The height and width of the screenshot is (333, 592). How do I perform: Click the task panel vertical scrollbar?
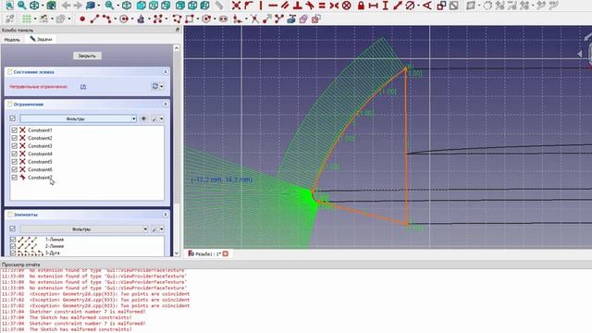tap(177, 150)
